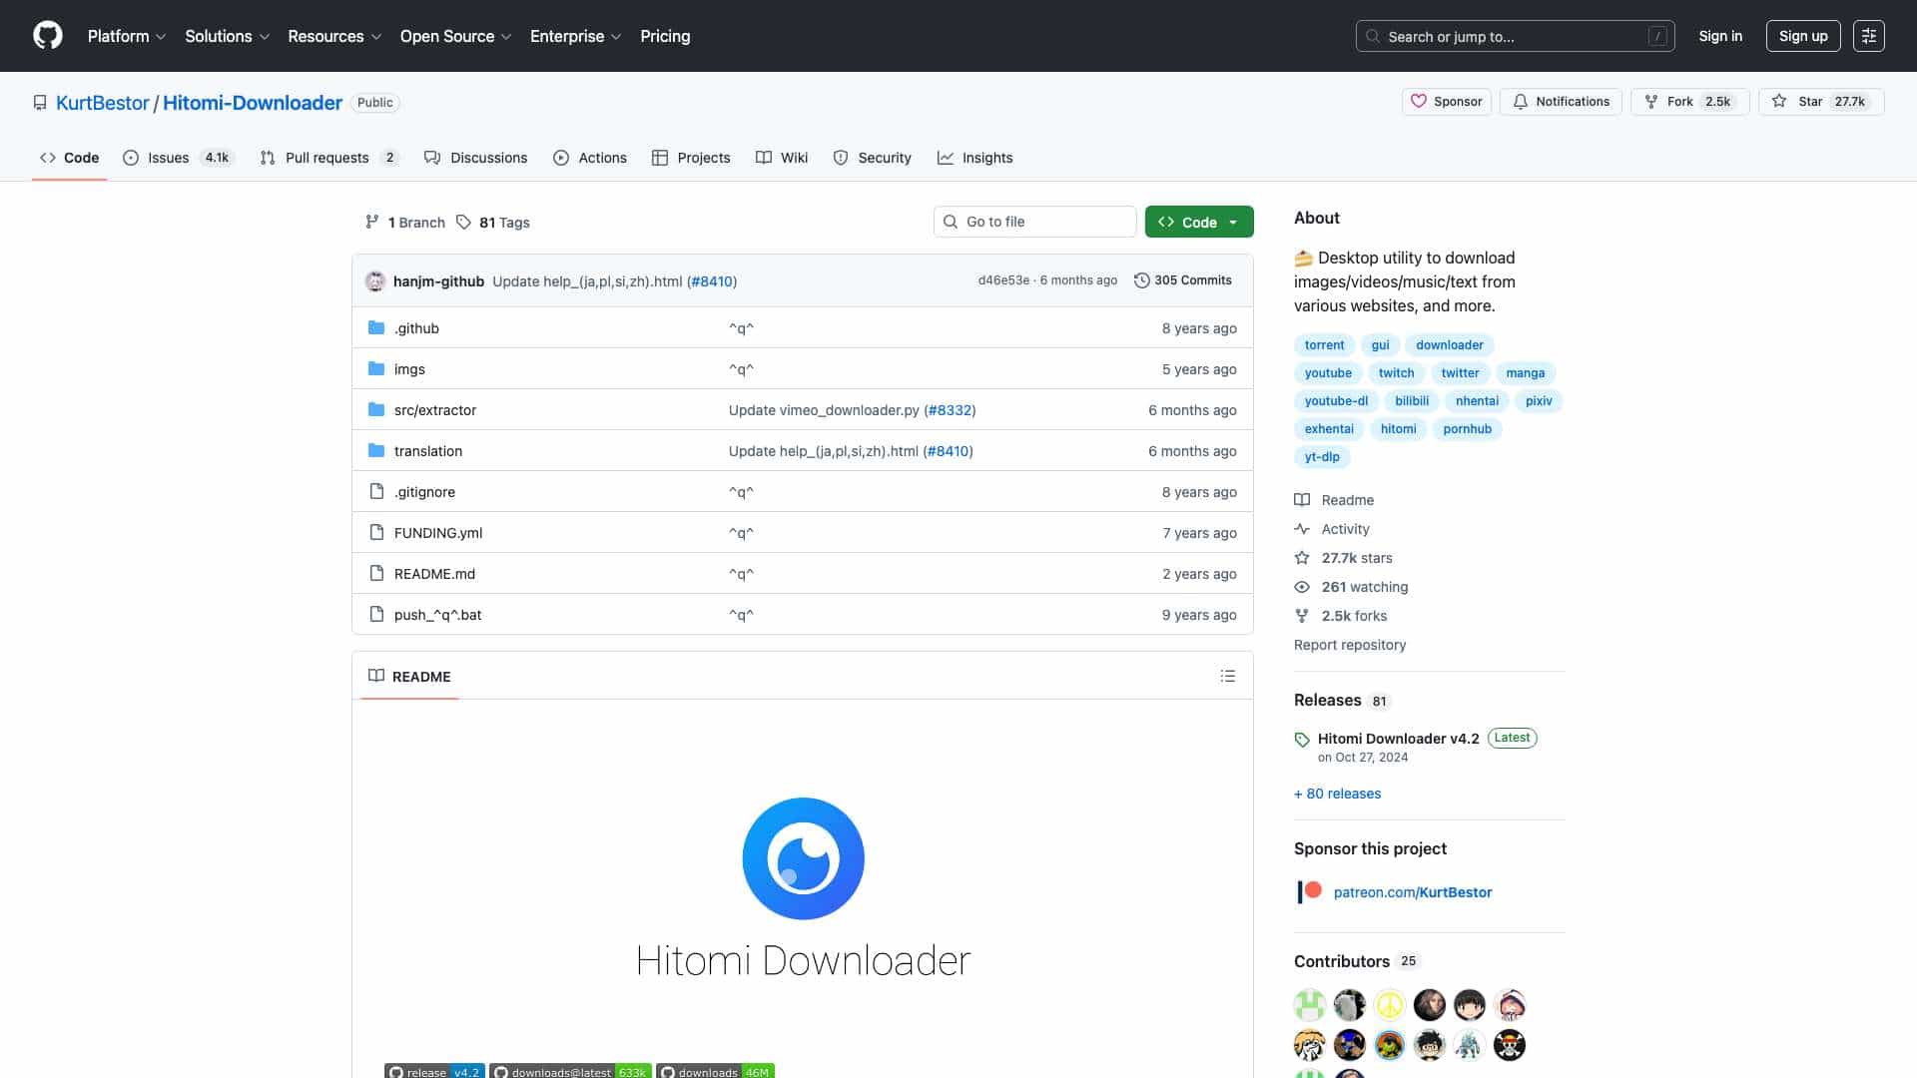The image size is (1917, 1078).
Task: Click the branch icon beside 1 Branch
Action: tap(371, 222)
